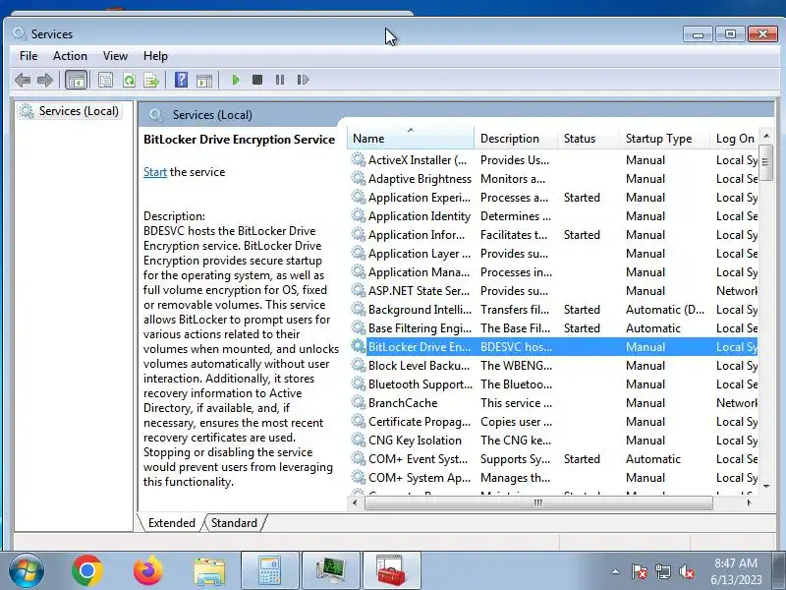Stop the service with square icon
Viewport: 786px width, 590px height.
[x=257, y=80]
